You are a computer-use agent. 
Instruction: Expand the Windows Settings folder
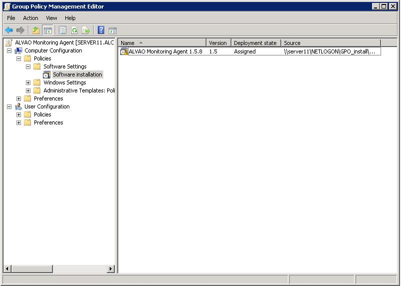[28, 83]
